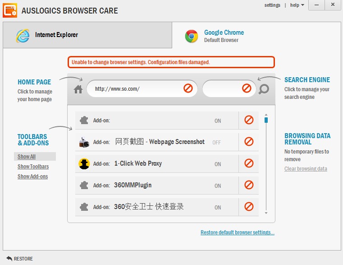Click the search engine input field
The width and height of the screenshot is (343, 265).
[229, 88]
